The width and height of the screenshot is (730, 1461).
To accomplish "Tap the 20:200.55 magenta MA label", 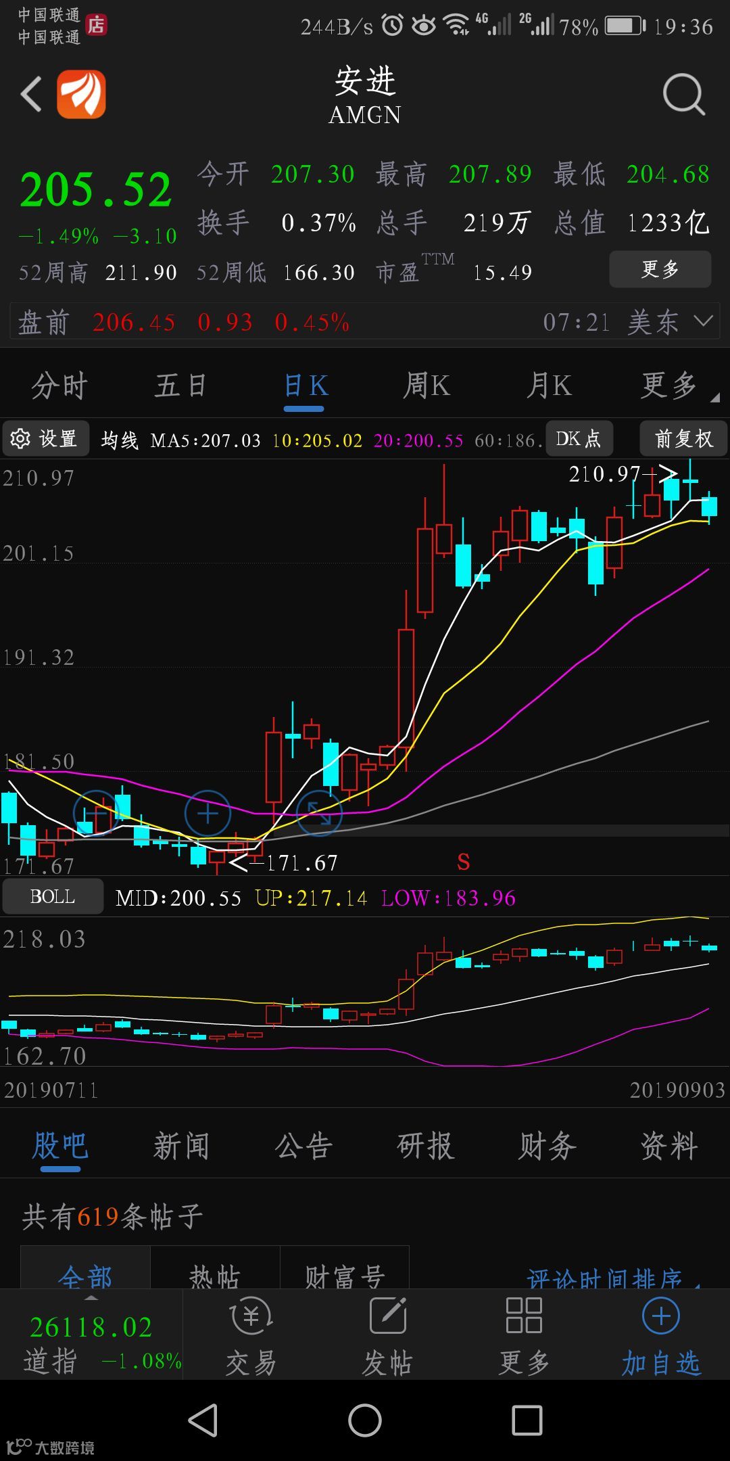I will 418,441.
